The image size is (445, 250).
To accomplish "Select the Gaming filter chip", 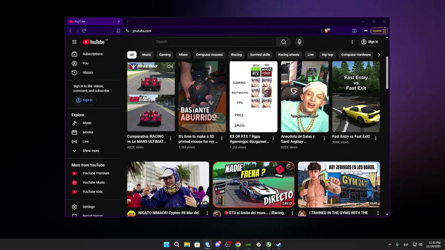I will pos(165,55).
